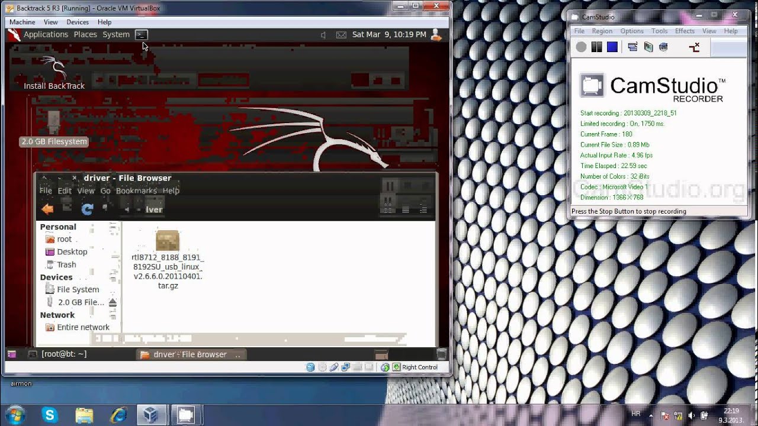Open File Browser's Go menu
Viewport: 758px width, 426px height.
(x=105, y=191)
